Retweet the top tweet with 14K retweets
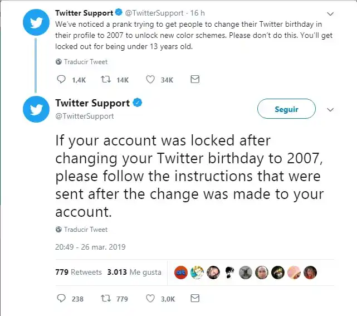 (104, 80)
